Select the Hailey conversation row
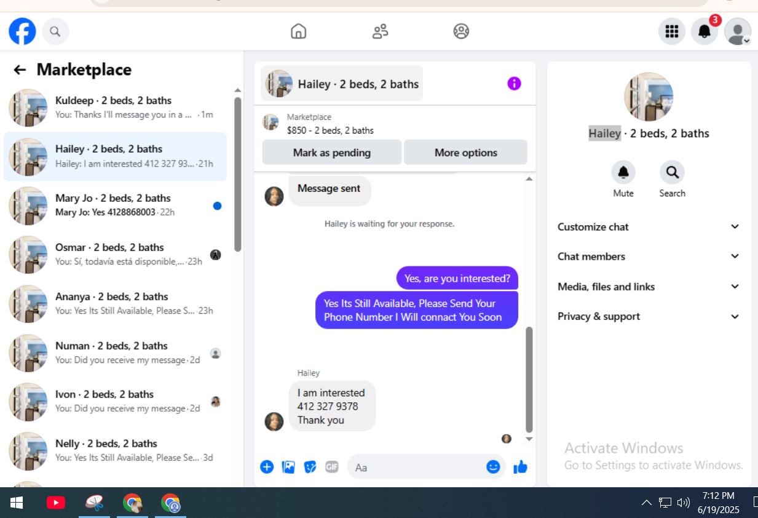 tap(116, 157)
